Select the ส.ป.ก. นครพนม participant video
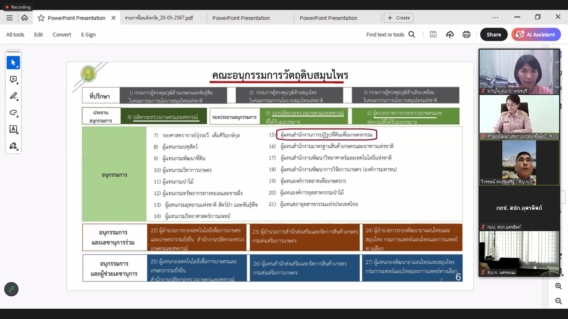Image resolution: width=568 pixels, height=319 pixels. (519, 253)
